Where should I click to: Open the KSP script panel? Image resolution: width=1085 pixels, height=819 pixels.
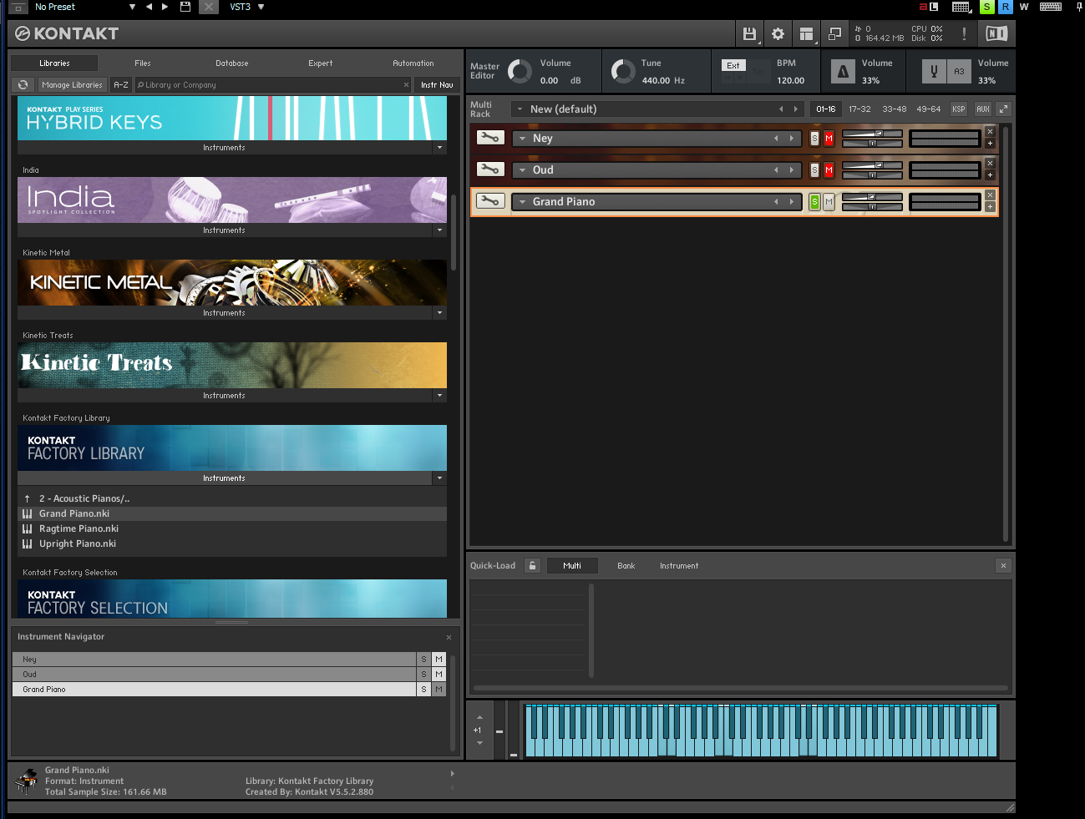(x=958, y=109)
